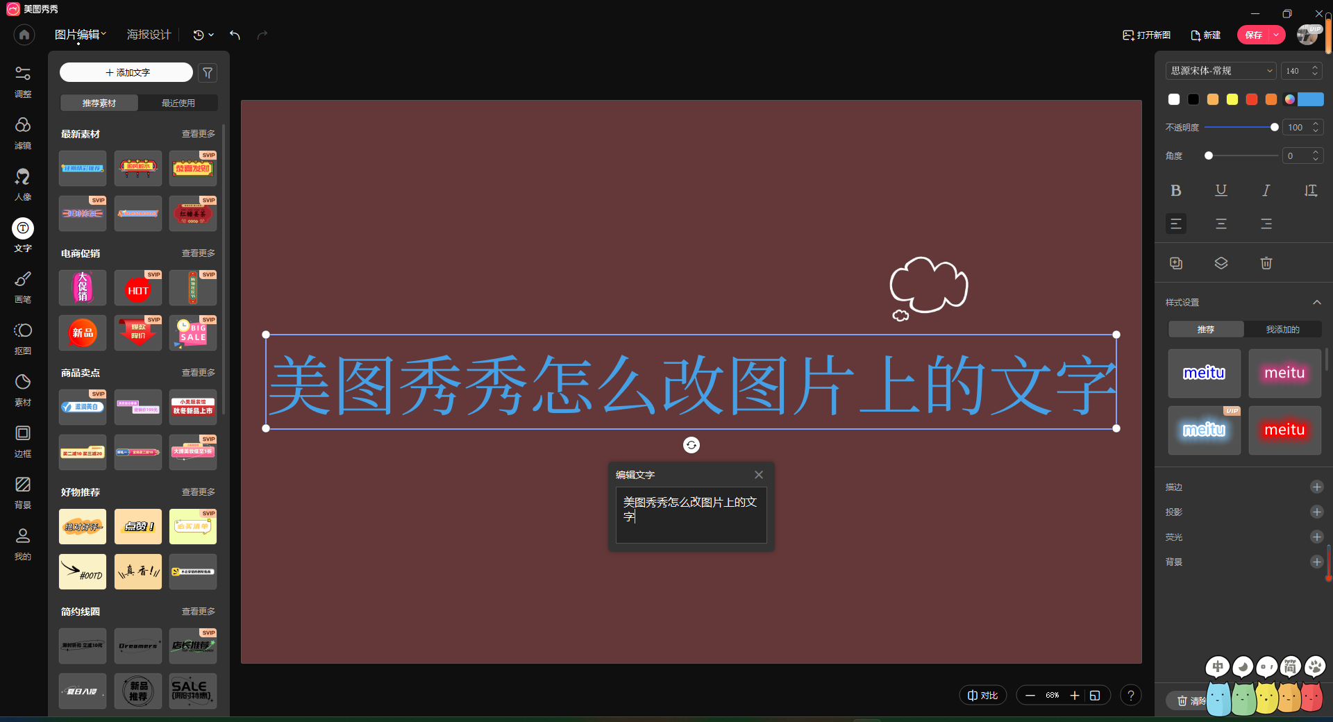Close the 编辑文字 popup
This screenshot has height=722, width=1333.
click(x=759, y=475)
